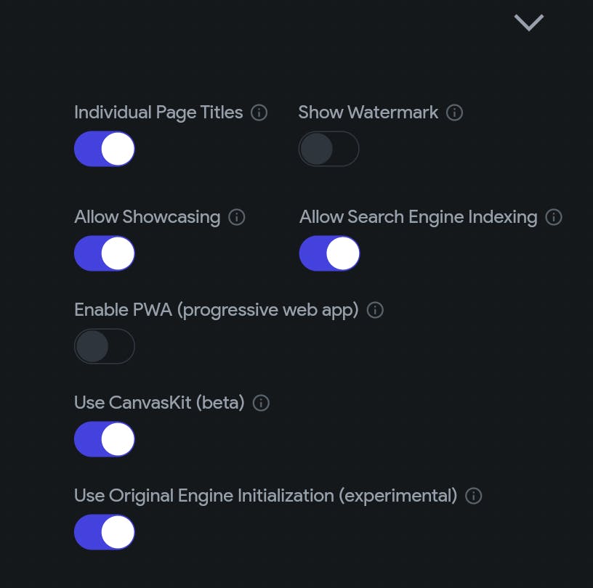
Task: Click the Show Watermark info icon
Action: coord(455,113)
